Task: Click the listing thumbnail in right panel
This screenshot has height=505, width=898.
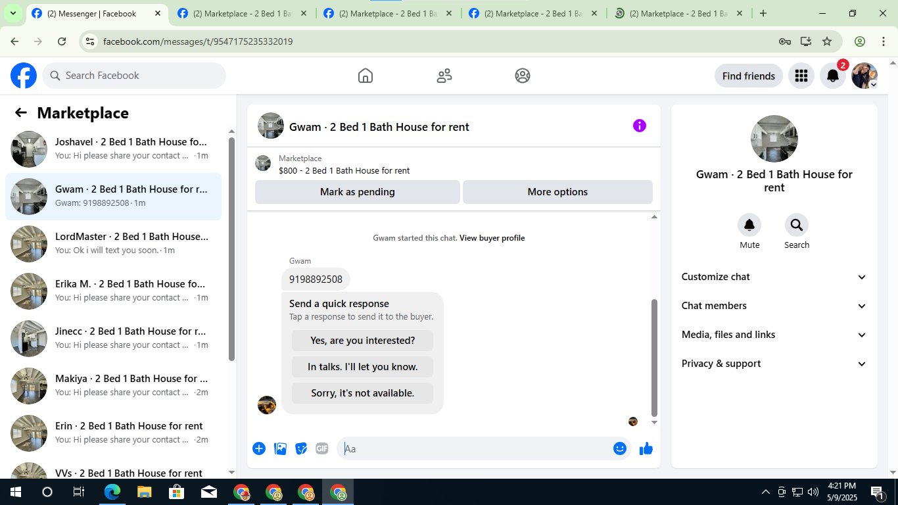Action: coord(774,139)
